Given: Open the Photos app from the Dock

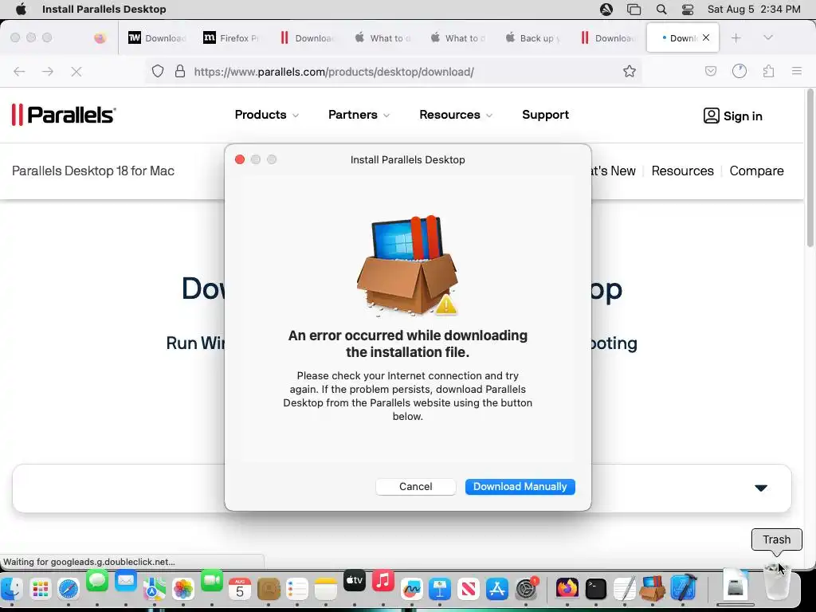Looking at the screenshot, I should [x=182, y=589].
